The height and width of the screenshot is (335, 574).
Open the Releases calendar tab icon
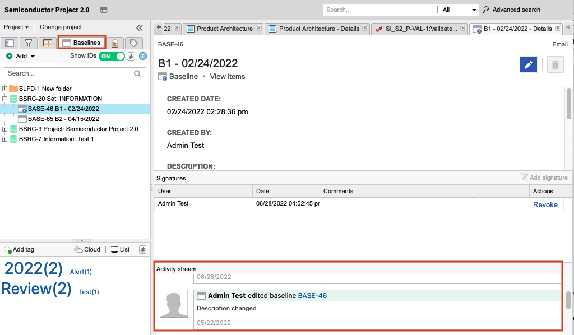[x=48, y=43]
